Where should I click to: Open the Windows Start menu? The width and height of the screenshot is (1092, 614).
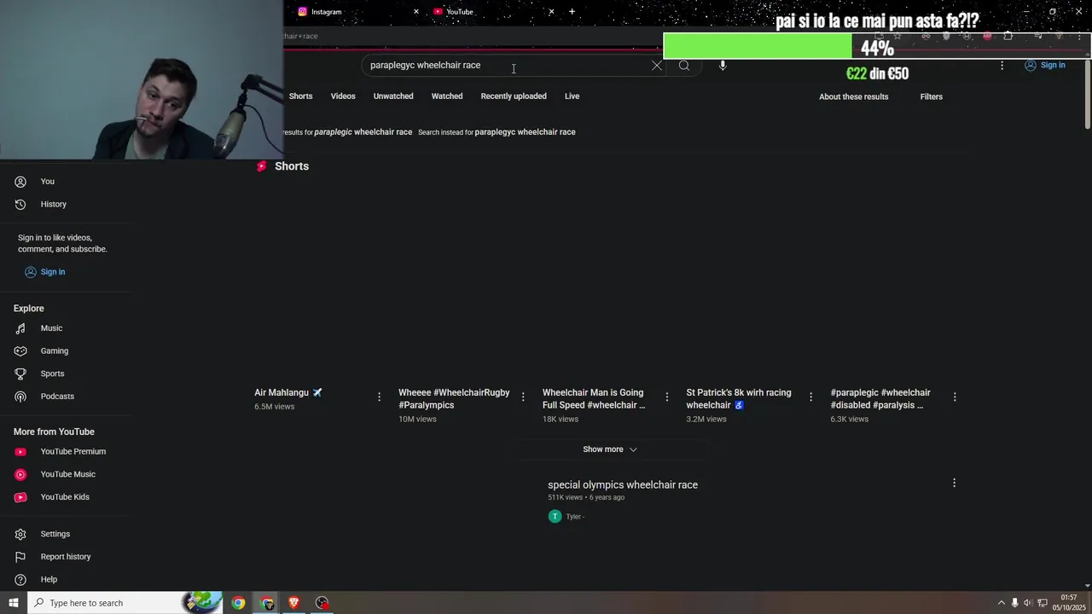(x=14, y=603)
